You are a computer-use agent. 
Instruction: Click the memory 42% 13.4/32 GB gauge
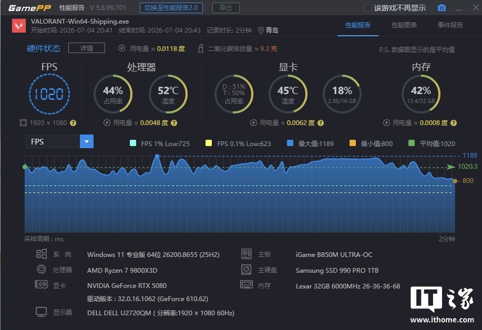421,94
